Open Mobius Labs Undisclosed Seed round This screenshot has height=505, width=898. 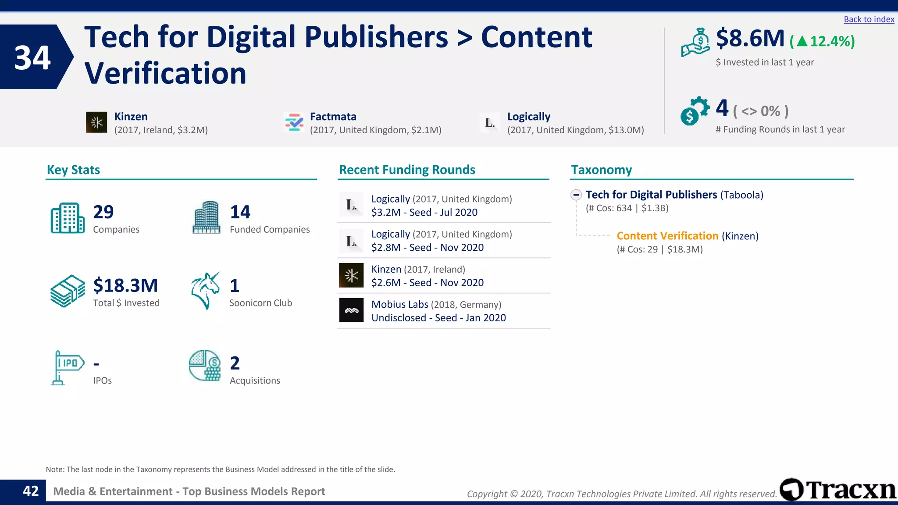click(444, 311)
